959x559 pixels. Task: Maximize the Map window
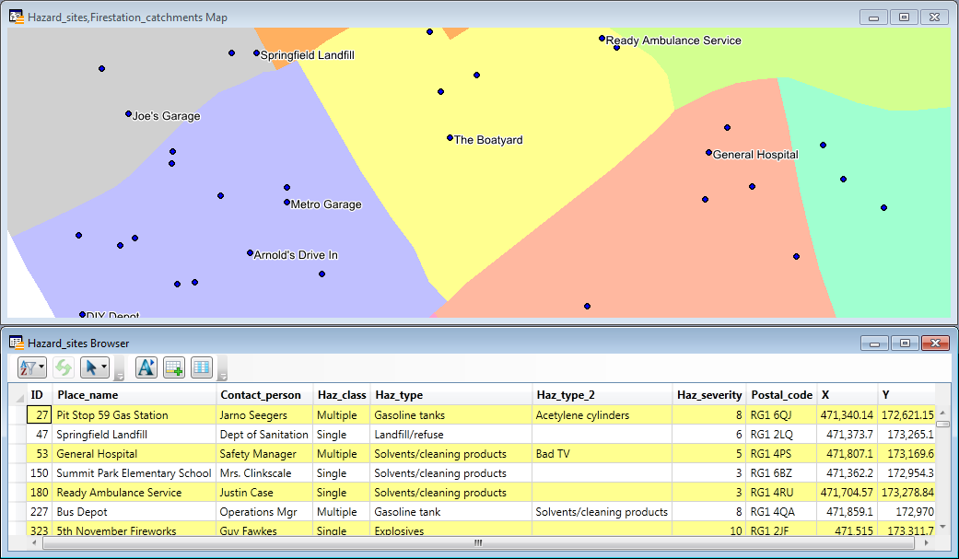904,17
